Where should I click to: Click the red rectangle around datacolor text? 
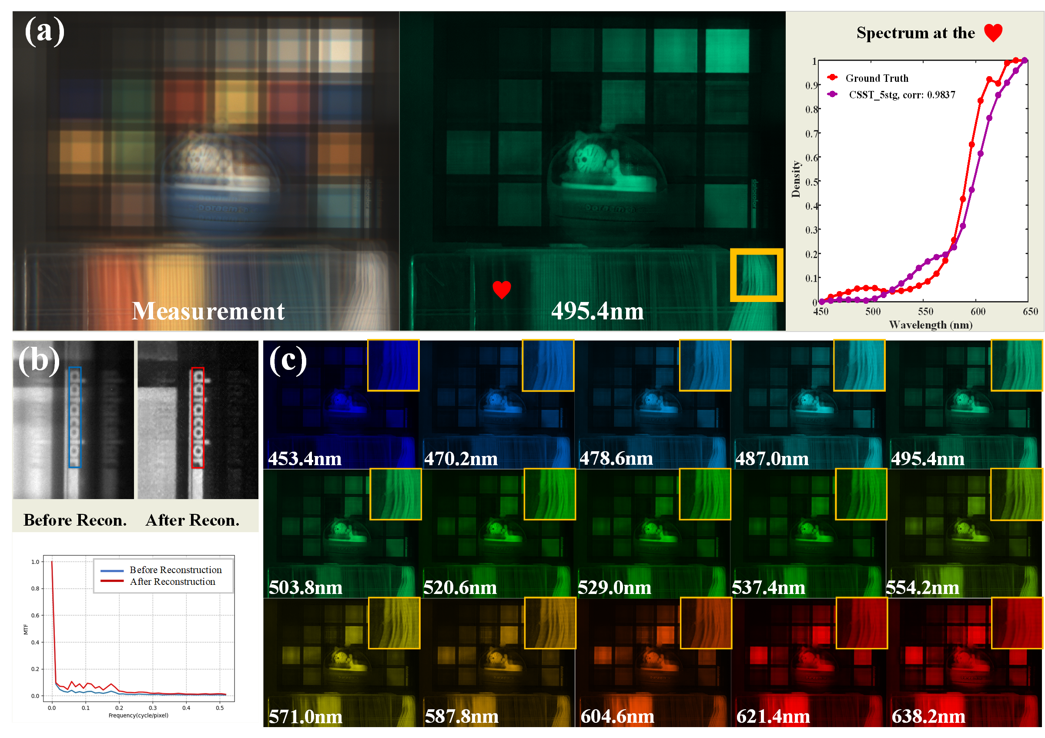tap(198, 417)
